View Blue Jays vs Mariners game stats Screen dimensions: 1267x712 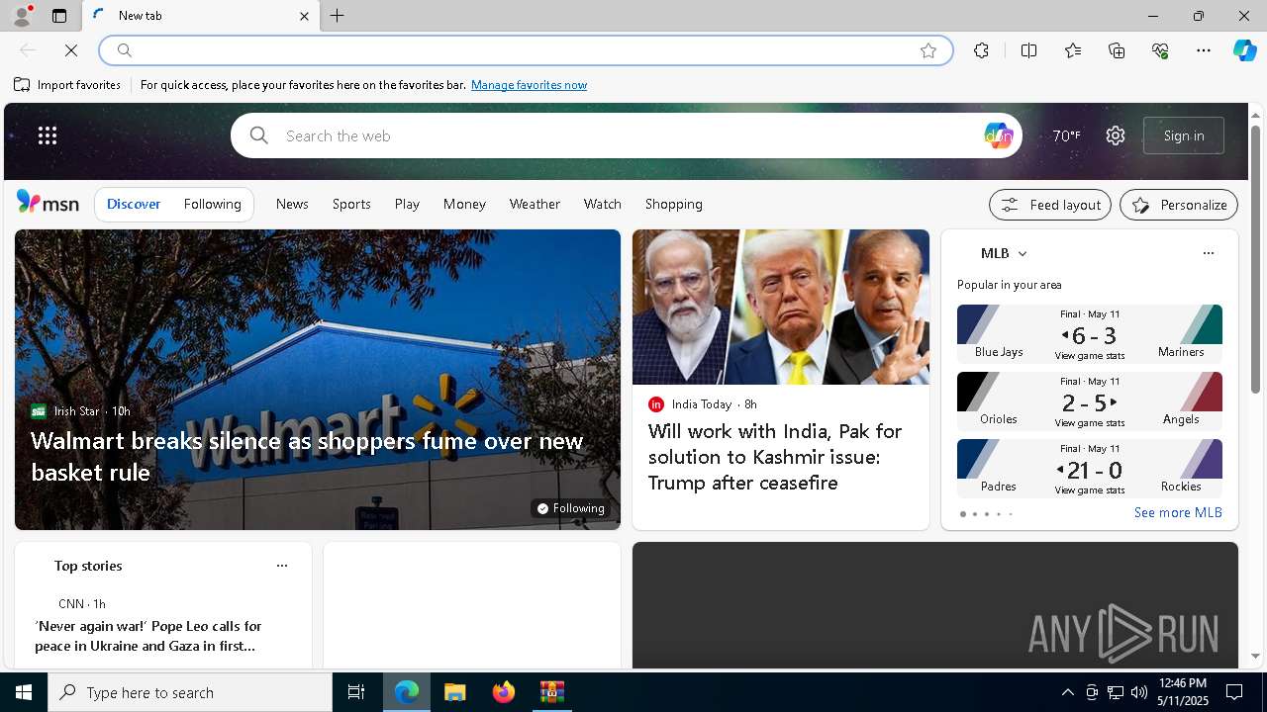[1089, 356]
